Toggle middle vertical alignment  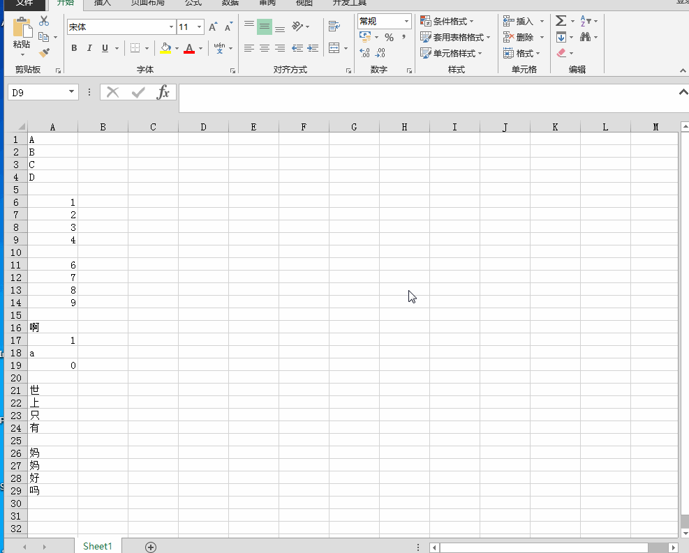[265, 26]
